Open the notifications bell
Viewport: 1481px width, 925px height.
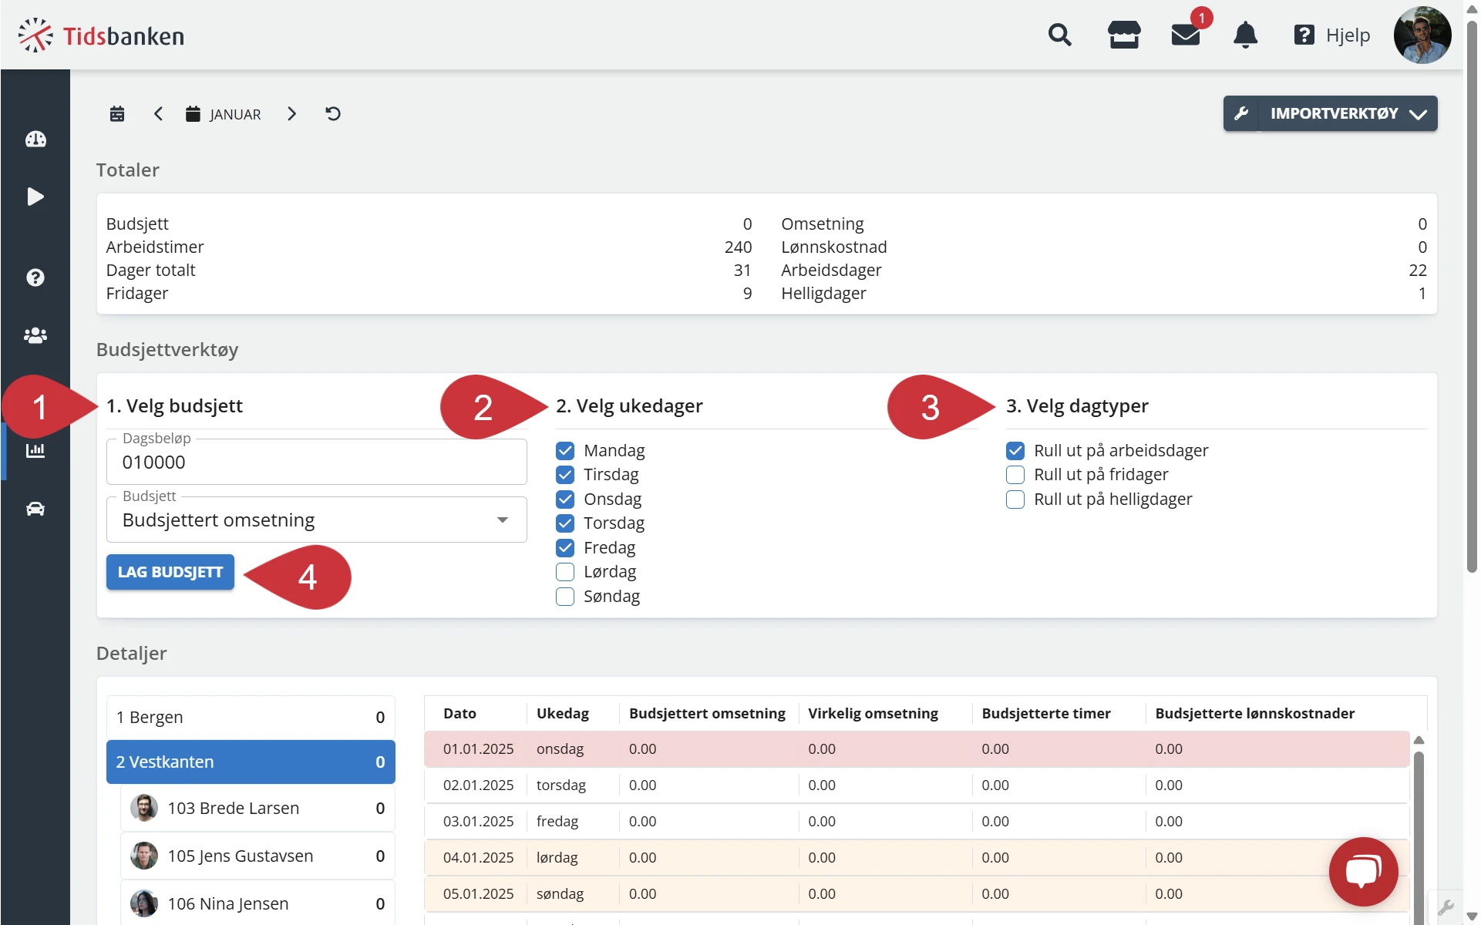pos(1245,35)
